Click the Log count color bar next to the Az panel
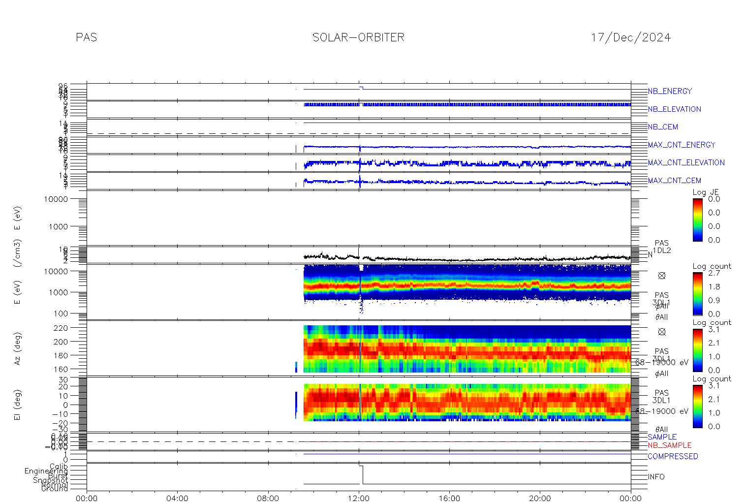Screen dimensions: 744x502 coord(697,350)
